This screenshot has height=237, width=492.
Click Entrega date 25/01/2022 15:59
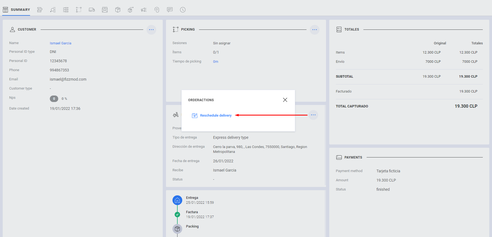(200, 203)
